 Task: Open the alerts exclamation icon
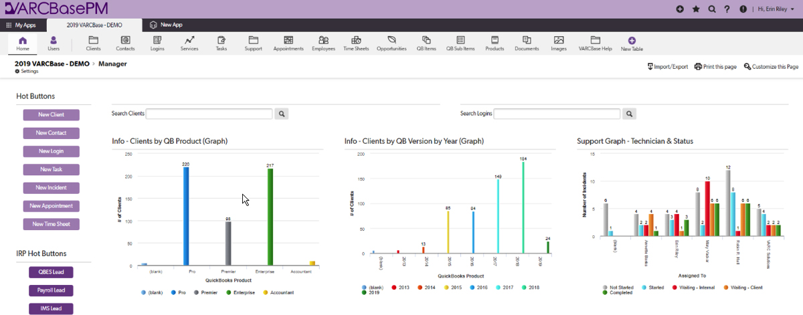point(743,9)
